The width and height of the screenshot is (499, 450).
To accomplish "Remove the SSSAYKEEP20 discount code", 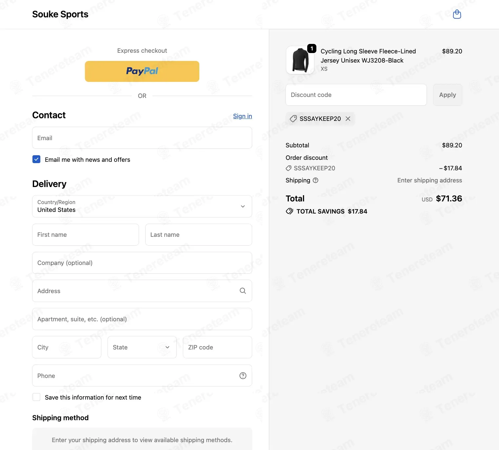I will (348, 119).
